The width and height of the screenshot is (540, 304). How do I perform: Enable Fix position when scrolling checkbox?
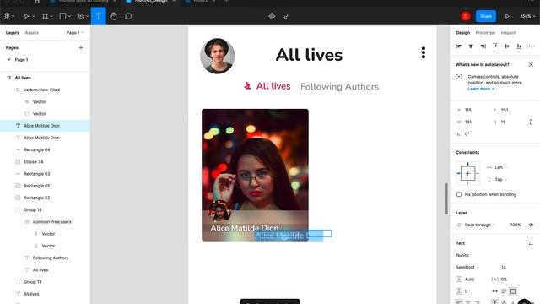(459, 194)
